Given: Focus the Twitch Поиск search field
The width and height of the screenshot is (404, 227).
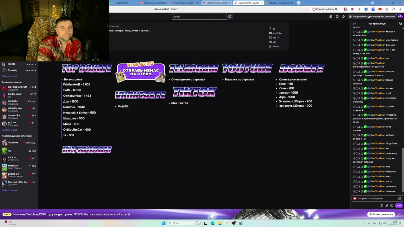Looking at the screenshot, I should (x=199, y=16).
